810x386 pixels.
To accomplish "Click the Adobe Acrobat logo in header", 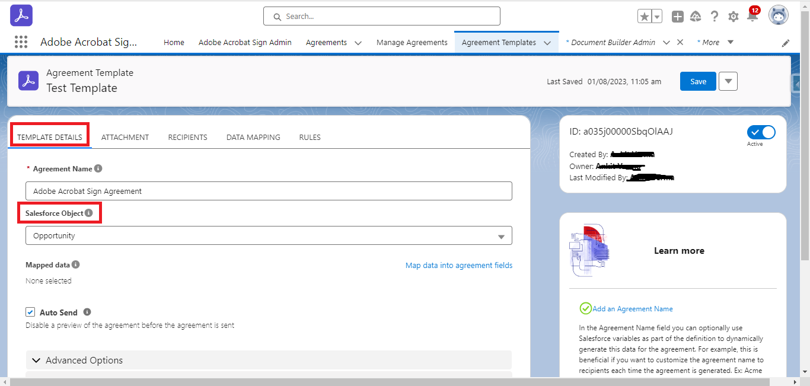I will pyautogui.click(x=21, y=15).
